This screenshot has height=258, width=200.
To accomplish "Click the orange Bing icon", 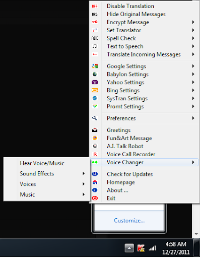I will coord(95,90).
